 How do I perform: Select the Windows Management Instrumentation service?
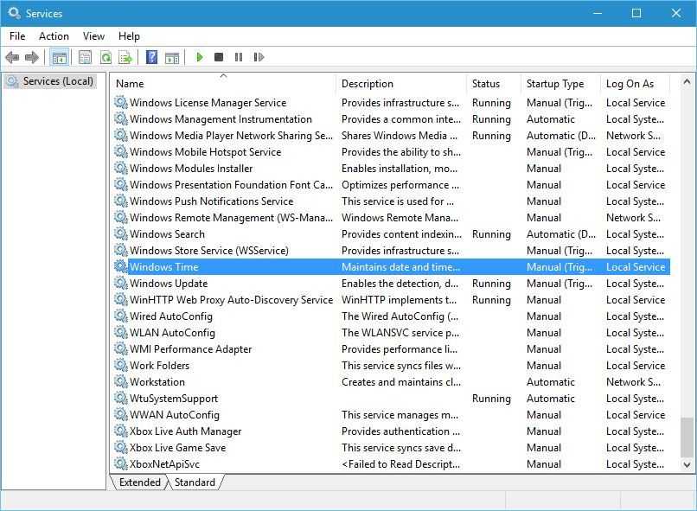click(391, 119)
